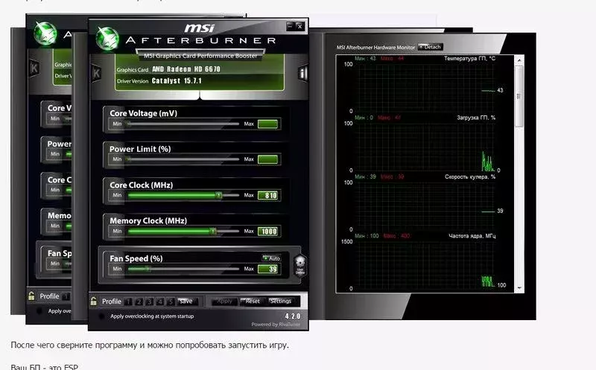Select profile slot 1

(x=128, y=302)
